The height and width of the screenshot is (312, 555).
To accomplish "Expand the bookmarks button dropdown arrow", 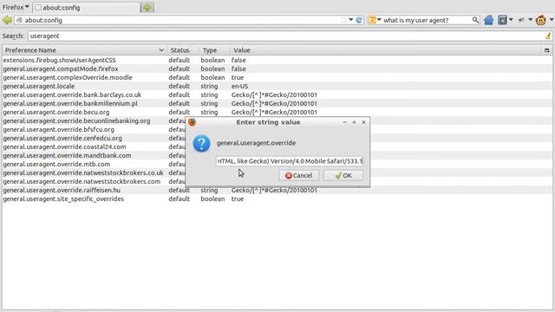I will pos(511,20).
